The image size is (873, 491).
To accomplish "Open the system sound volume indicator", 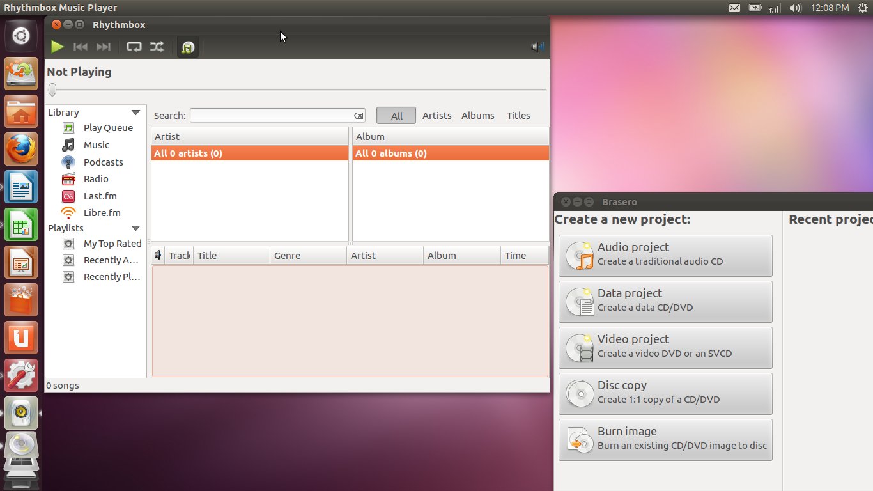I will coord(795,8).
